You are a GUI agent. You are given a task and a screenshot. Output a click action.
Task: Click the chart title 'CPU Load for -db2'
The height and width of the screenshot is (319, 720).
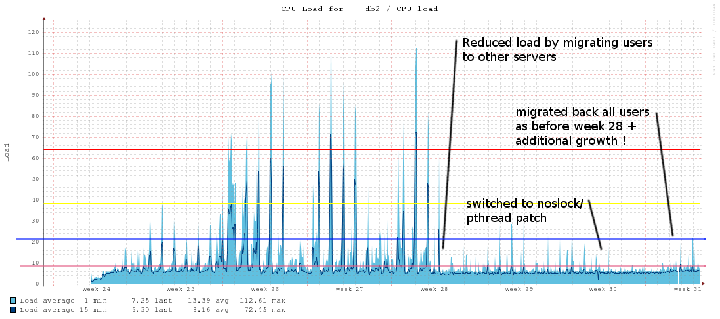click(359, 9)
